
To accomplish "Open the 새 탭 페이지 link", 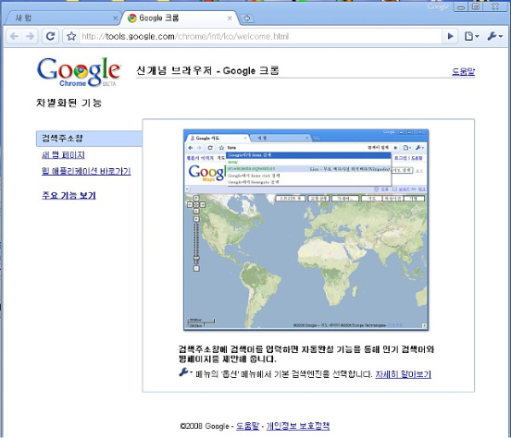I will (63, 155).
